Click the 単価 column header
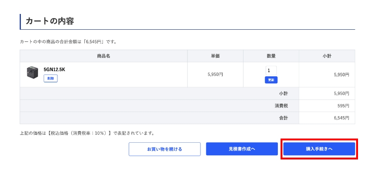The image size is (371, 172). (x=215, y=56)
